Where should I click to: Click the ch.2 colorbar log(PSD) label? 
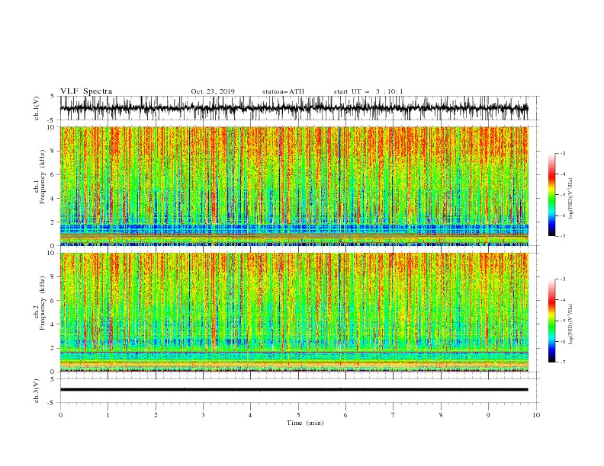pos(570,324)
